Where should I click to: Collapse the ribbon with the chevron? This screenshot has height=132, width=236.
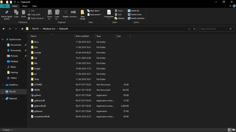pos(230,6)
